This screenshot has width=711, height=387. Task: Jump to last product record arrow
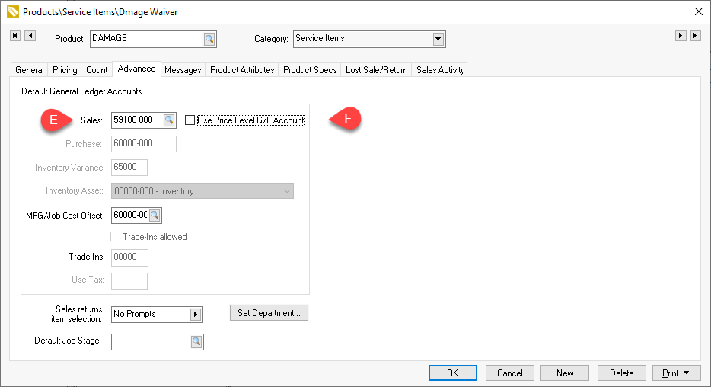[x=695, y=36]
